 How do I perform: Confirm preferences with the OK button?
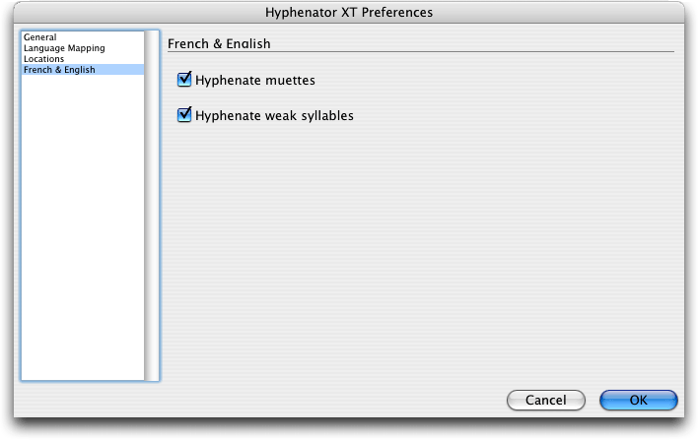click(x=638, y=400)
